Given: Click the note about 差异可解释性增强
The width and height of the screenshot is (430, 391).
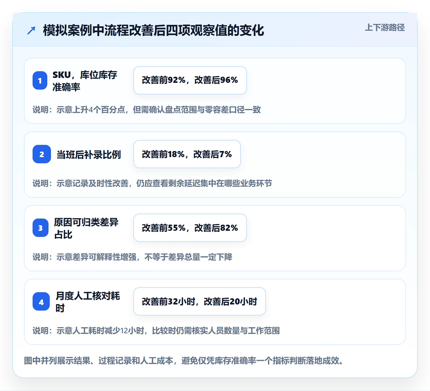Looking at the screenshot, I should pos(132,257).
